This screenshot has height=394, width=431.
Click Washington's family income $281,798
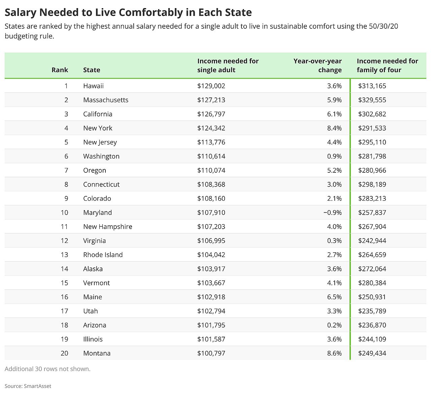click(372, 156)
